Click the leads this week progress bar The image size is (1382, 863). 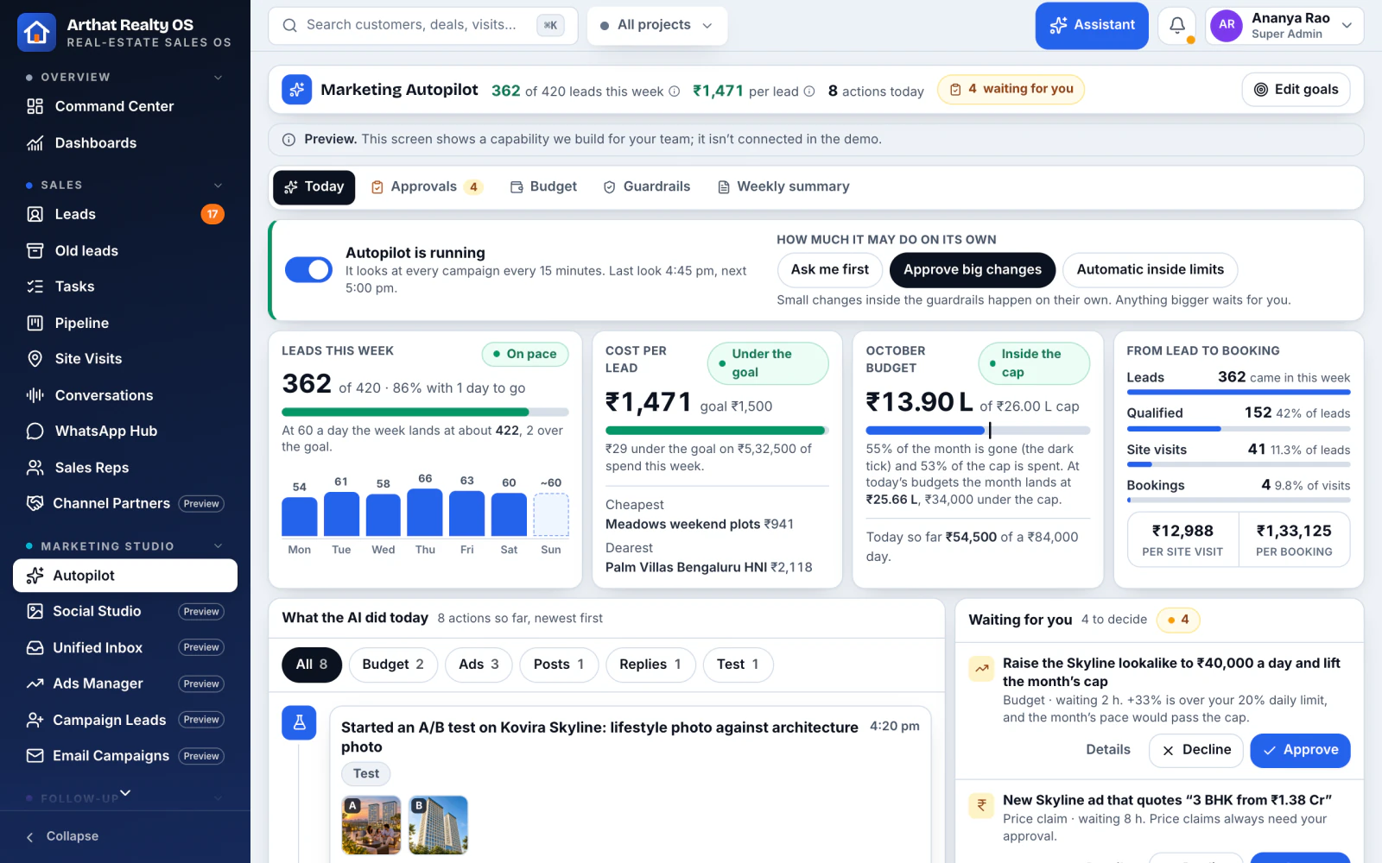[425, 413]
